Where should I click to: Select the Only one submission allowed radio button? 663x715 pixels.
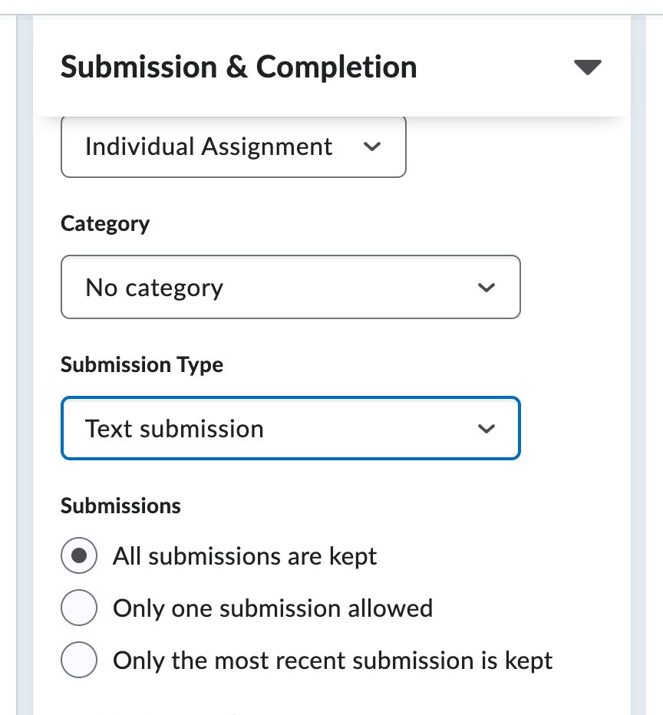(x=79, y=608)
